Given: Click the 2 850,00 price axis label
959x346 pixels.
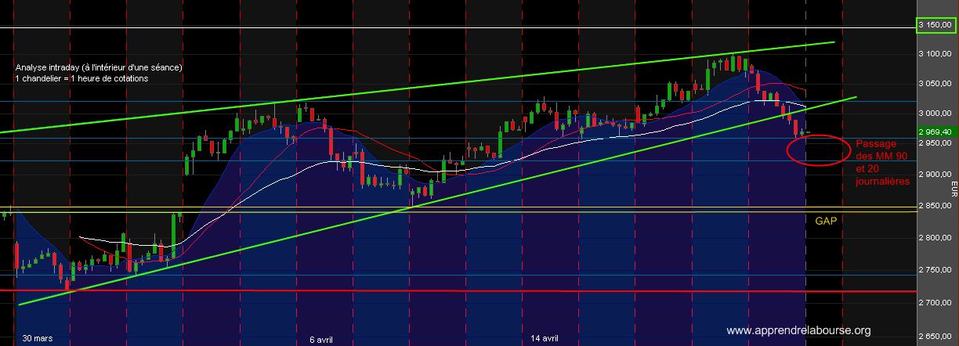Looking at the screenshot, I should 936,206.
